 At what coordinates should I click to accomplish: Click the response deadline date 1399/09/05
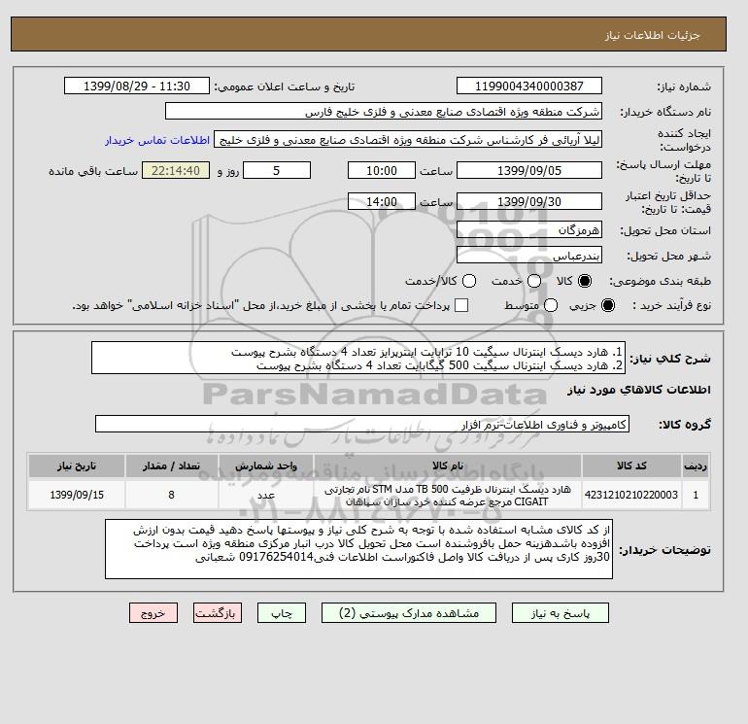[x=529, y=170]
